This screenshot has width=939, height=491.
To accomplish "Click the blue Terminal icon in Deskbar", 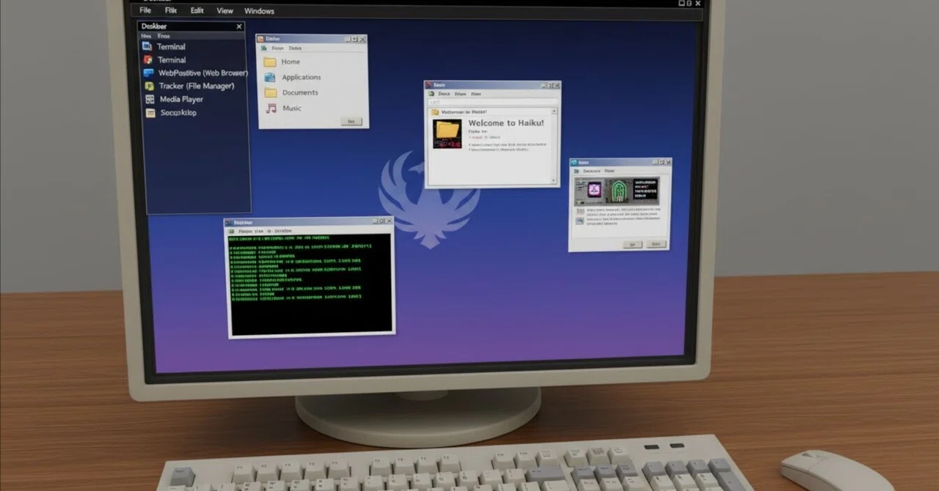I will coord(147,46).
